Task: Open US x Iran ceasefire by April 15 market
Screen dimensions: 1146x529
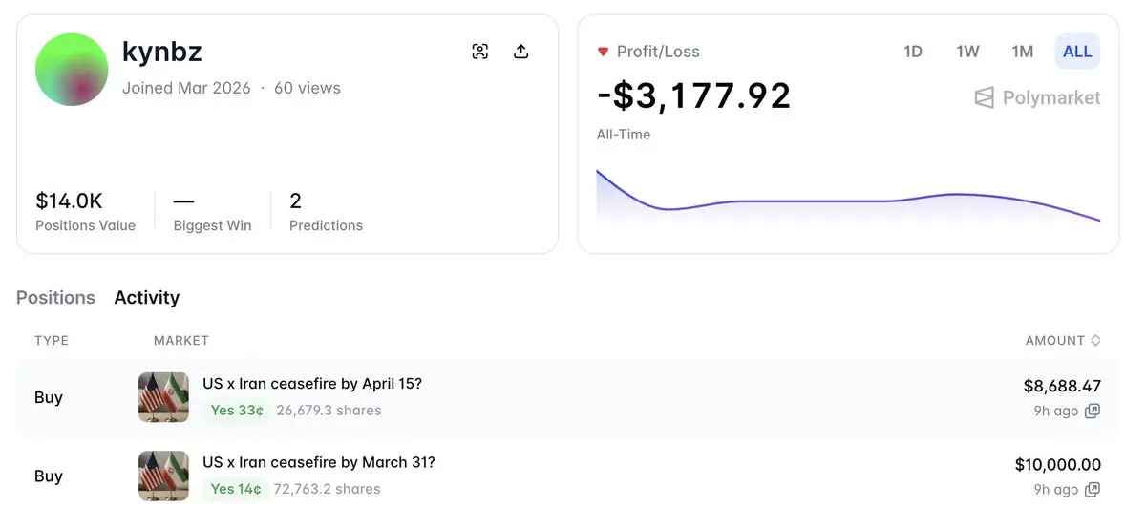Action: point(312,384)
